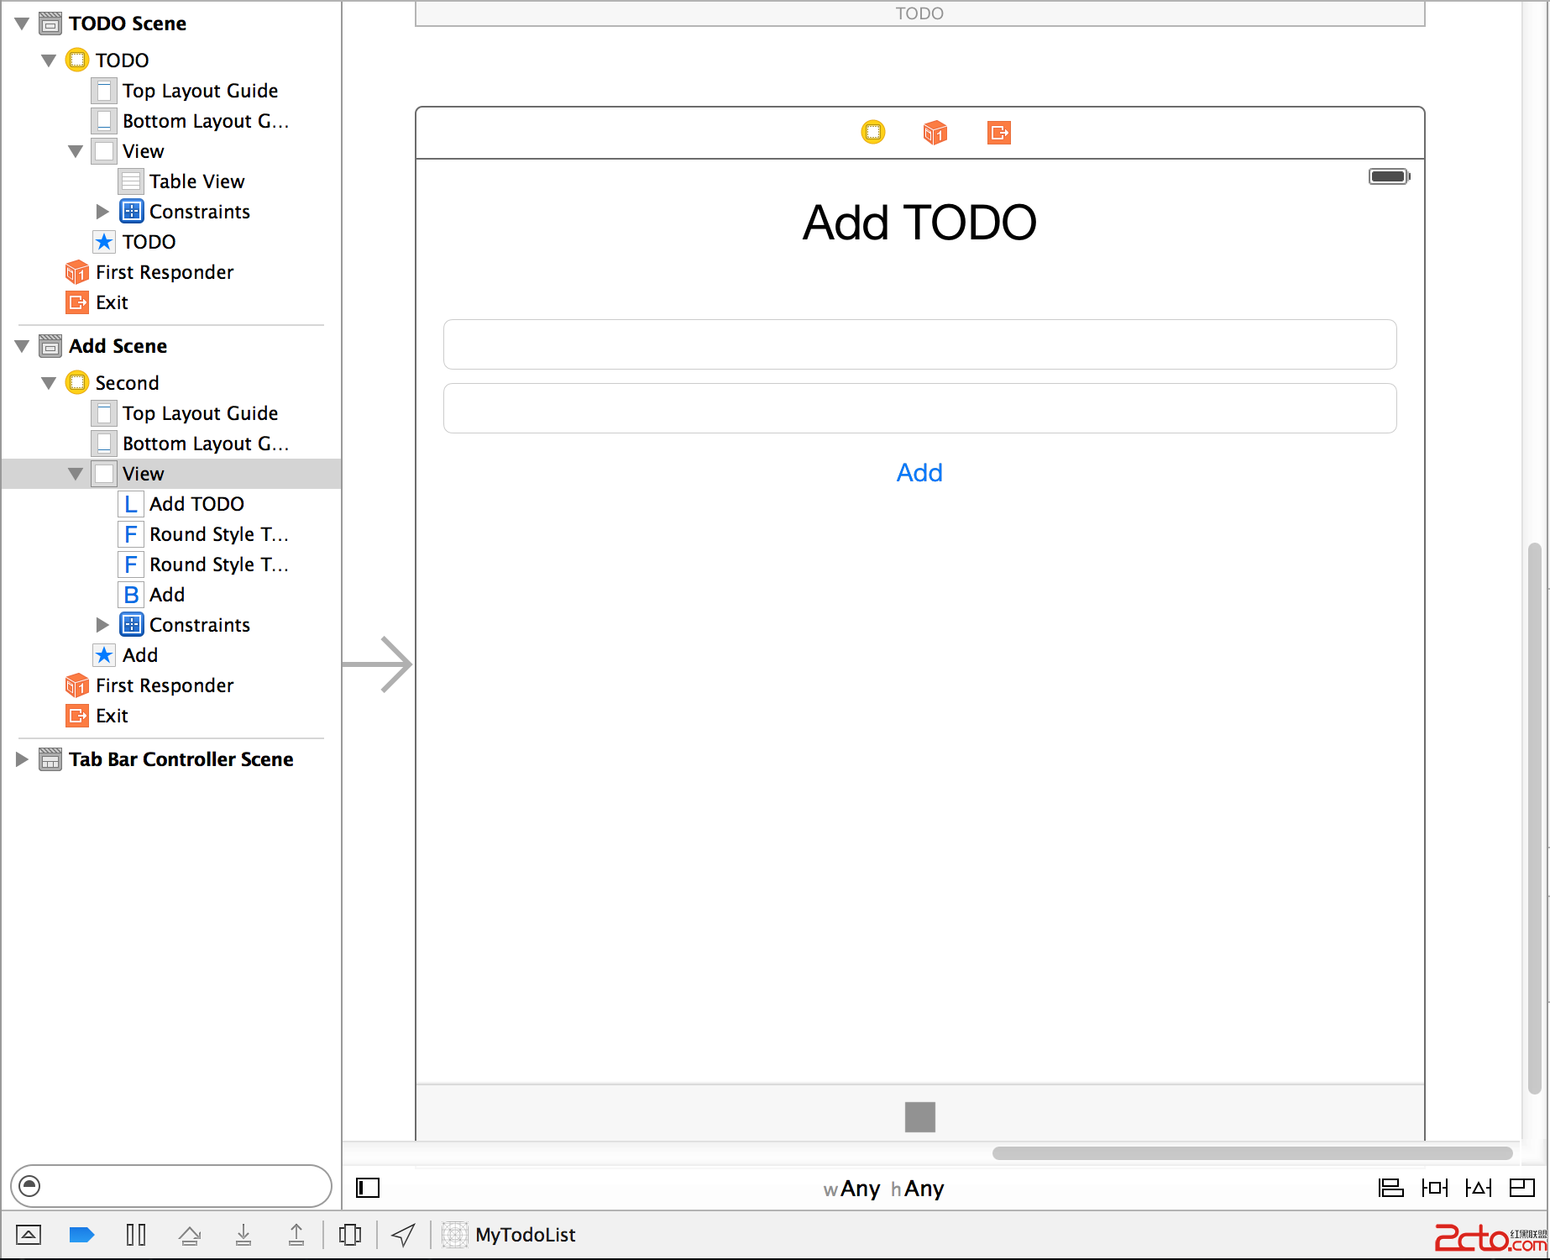
Task: Open the Pin constraints tool
Action: coord(1434,1188)
